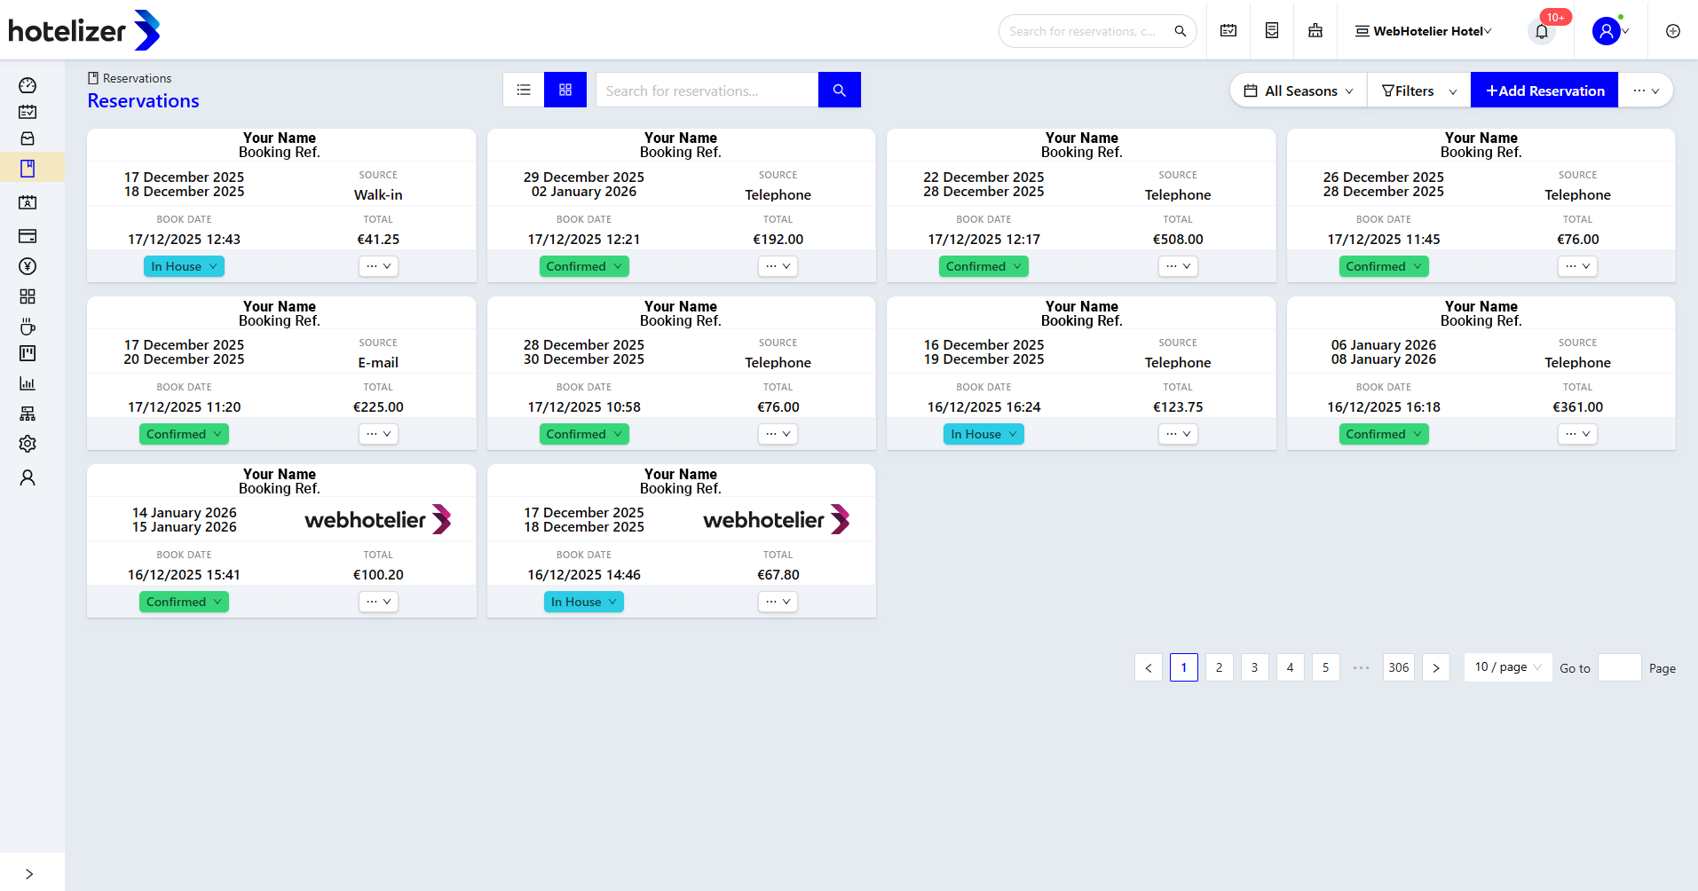
Task: Go to page 306 in pagination
Action: (1399, 667)
